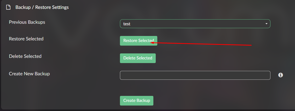Click the small caret arrow in the Previous Backups dropdown
Screen dimensions: 295x111
point(267,24)
